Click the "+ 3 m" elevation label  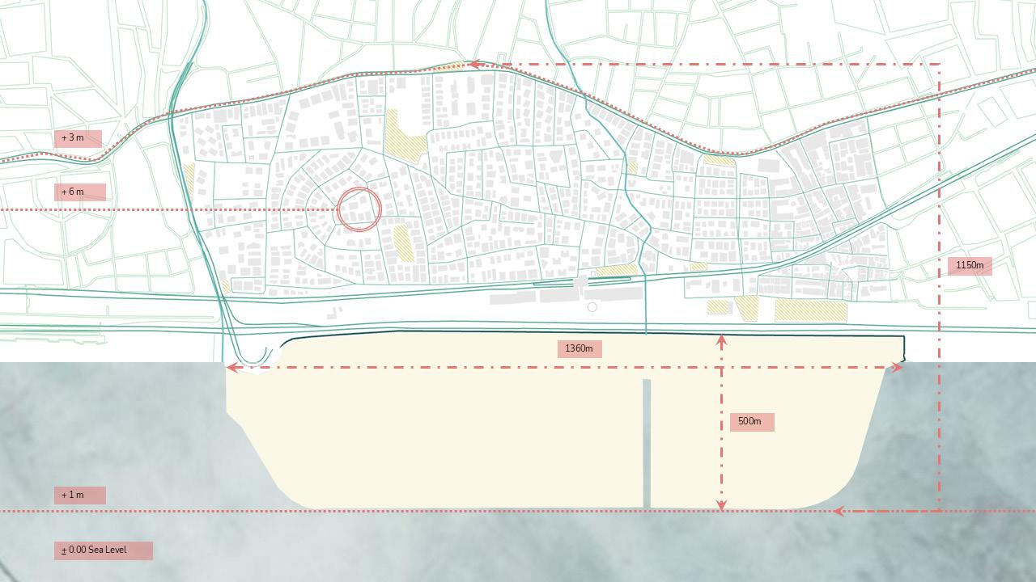pos(79,138)
